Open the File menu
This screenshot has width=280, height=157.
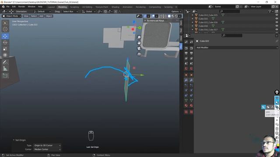8,7
